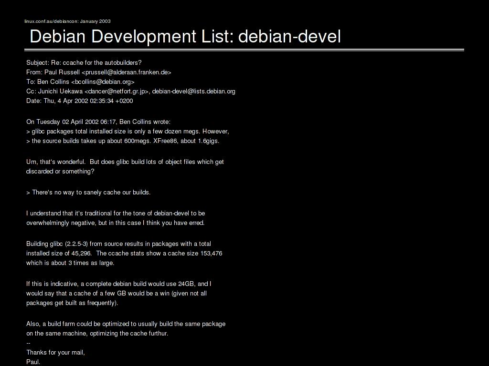Select the "Building glibc (2.2.5-3)" line
Screen dimensions: 489x366
click(x=118, y=244)
